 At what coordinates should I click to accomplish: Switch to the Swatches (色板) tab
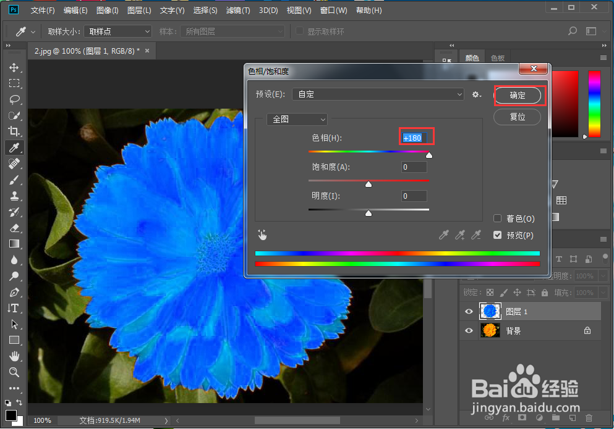[497, 58]
